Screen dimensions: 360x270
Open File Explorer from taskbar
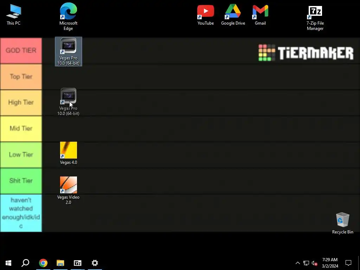[x=60, y=263]
